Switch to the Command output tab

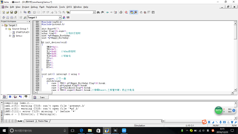30,121
